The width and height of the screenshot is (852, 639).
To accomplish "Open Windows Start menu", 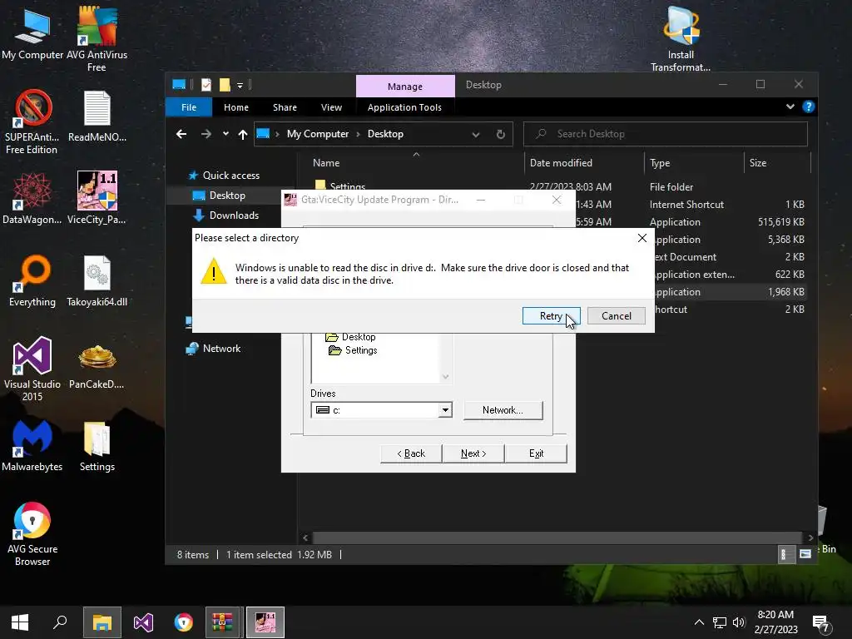I will click(x=20, y=622).
